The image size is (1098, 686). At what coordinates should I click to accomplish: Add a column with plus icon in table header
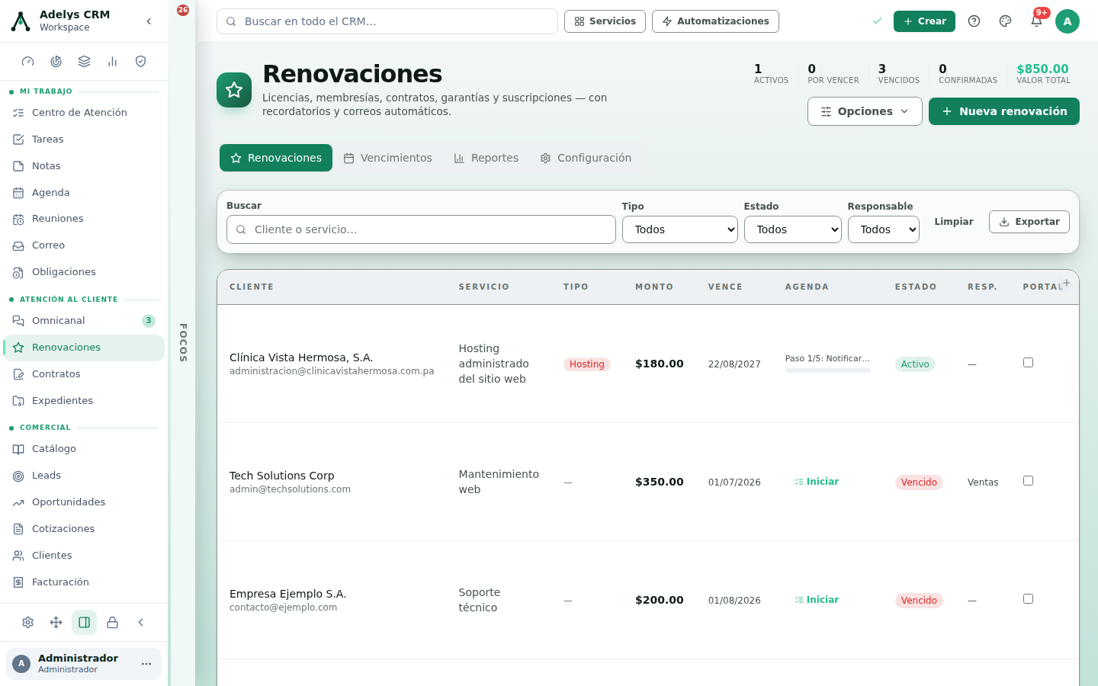coord(1067,283)
